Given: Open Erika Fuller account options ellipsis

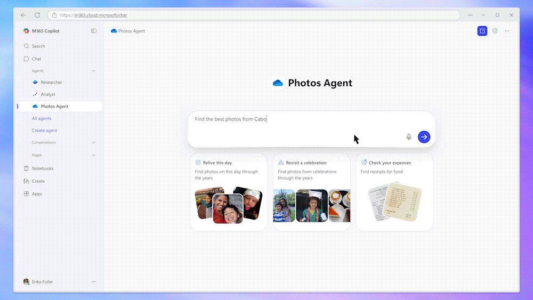Looking at the screenshot, I should [x=94, y=281].
